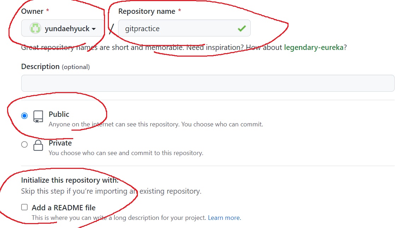Click the Description input field
This screenshot has height=228, width=395.
click(208, 83)
